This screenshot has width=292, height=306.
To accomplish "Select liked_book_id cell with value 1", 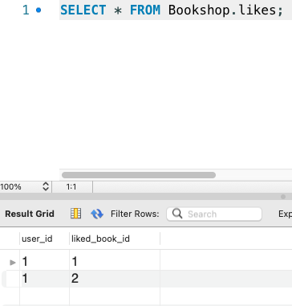I will pos(115,262).
